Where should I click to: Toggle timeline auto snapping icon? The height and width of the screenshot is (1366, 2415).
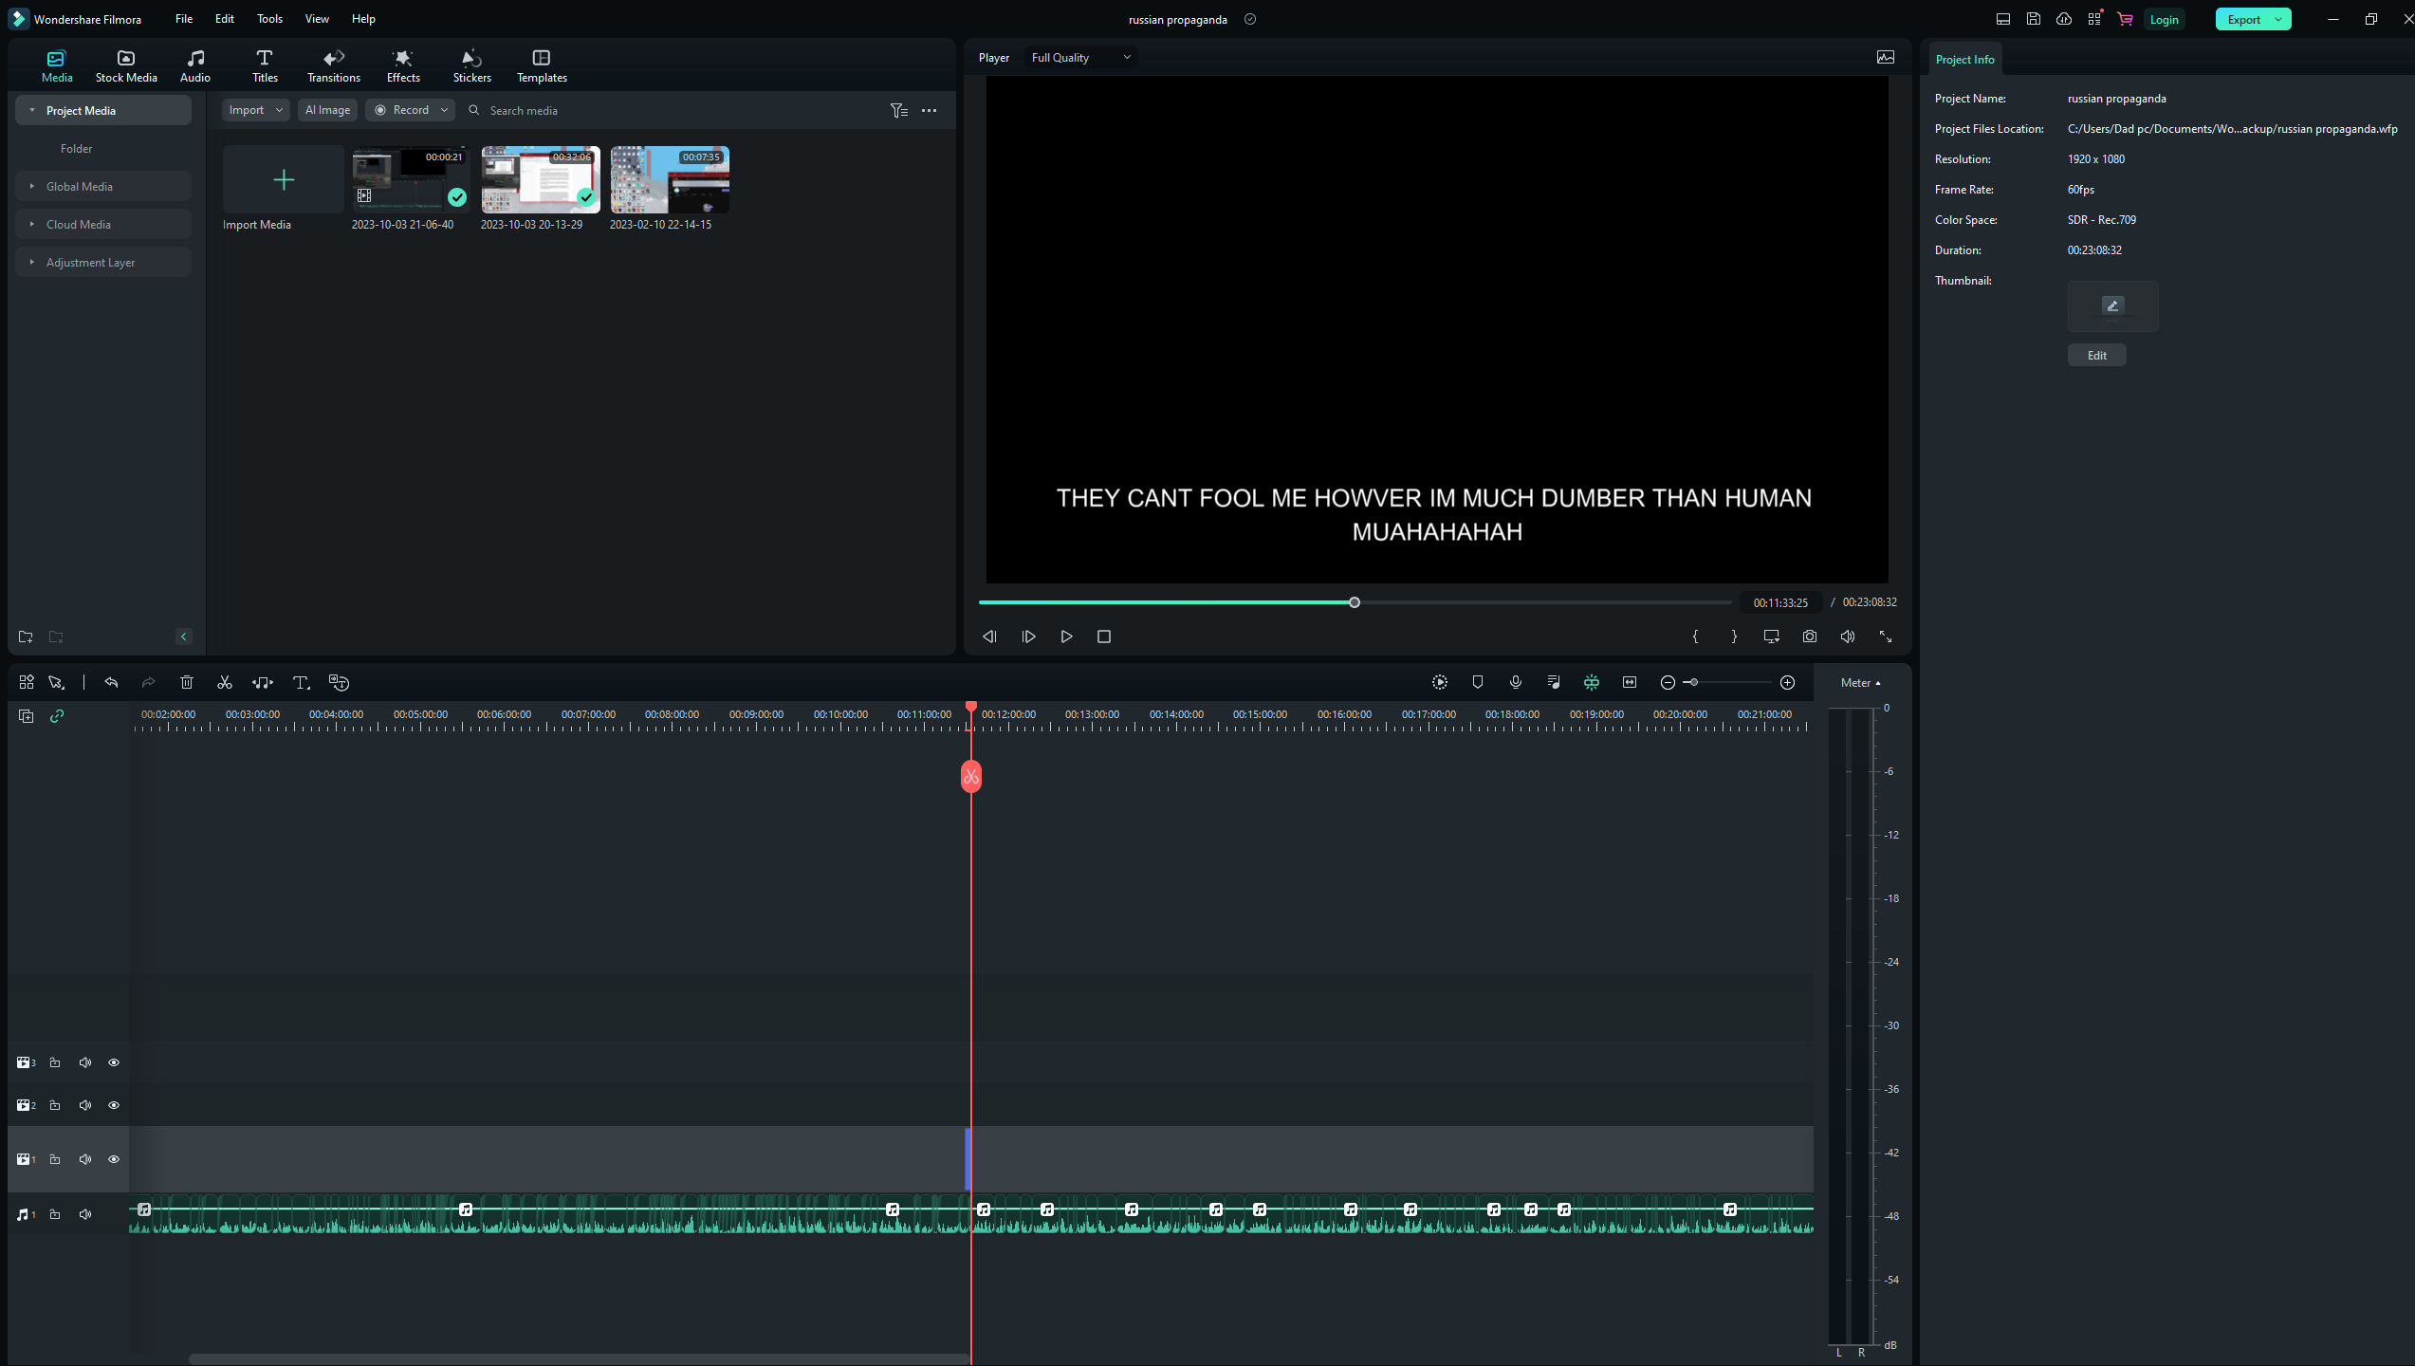click(x=1592, y=682)
